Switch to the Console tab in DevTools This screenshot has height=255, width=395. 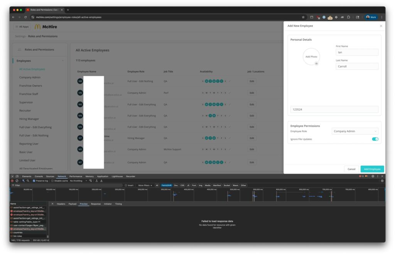click(39, 176)
